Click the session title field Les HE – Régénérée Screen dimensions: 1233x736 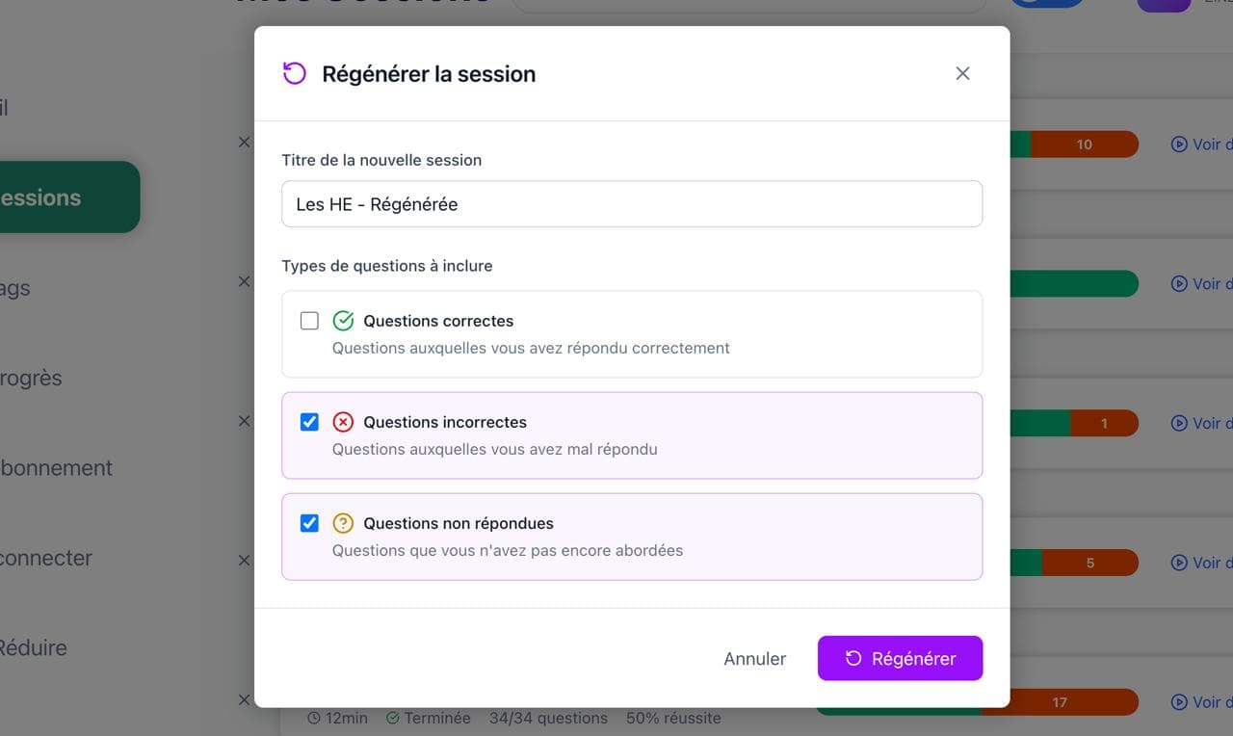pos(631,203)
